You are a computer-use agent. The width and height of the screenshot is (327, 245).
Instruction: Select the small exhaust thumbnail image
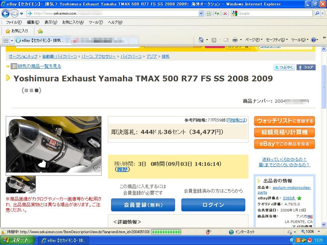click(21, 185)
